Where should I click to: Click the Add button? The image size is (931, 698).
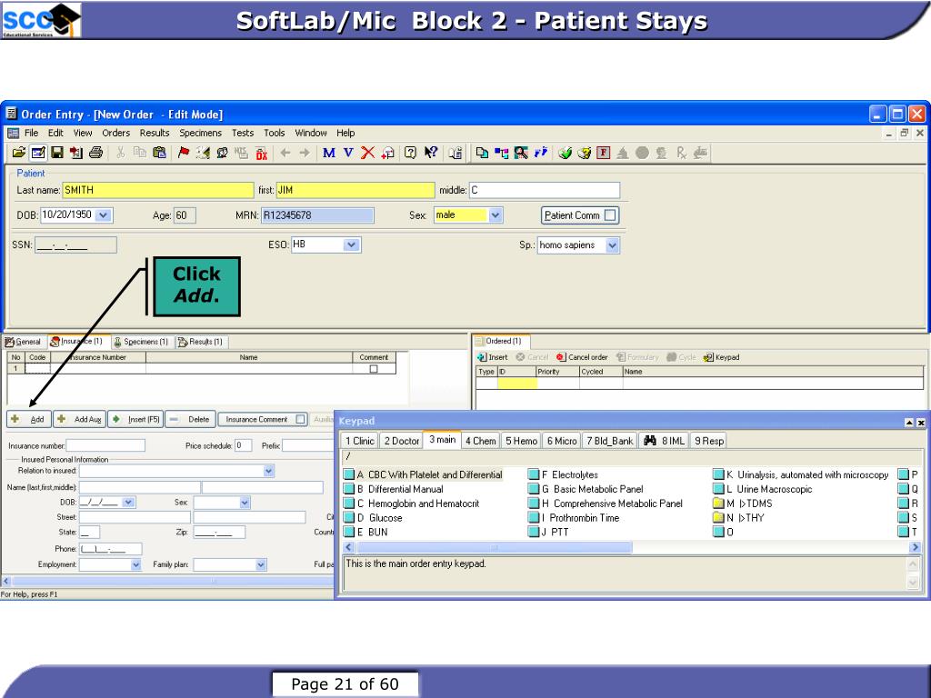(29, 419)
